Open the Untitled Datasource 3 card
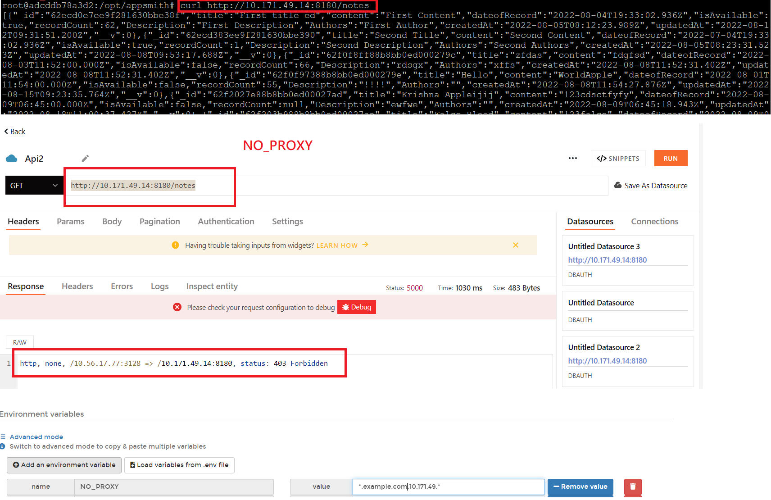This screenshot has width=771, height=500. (x=628, y=260)
